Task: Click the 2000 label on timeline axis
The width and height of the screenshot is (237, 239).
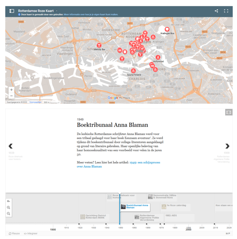Action: (x=188, y=230)
